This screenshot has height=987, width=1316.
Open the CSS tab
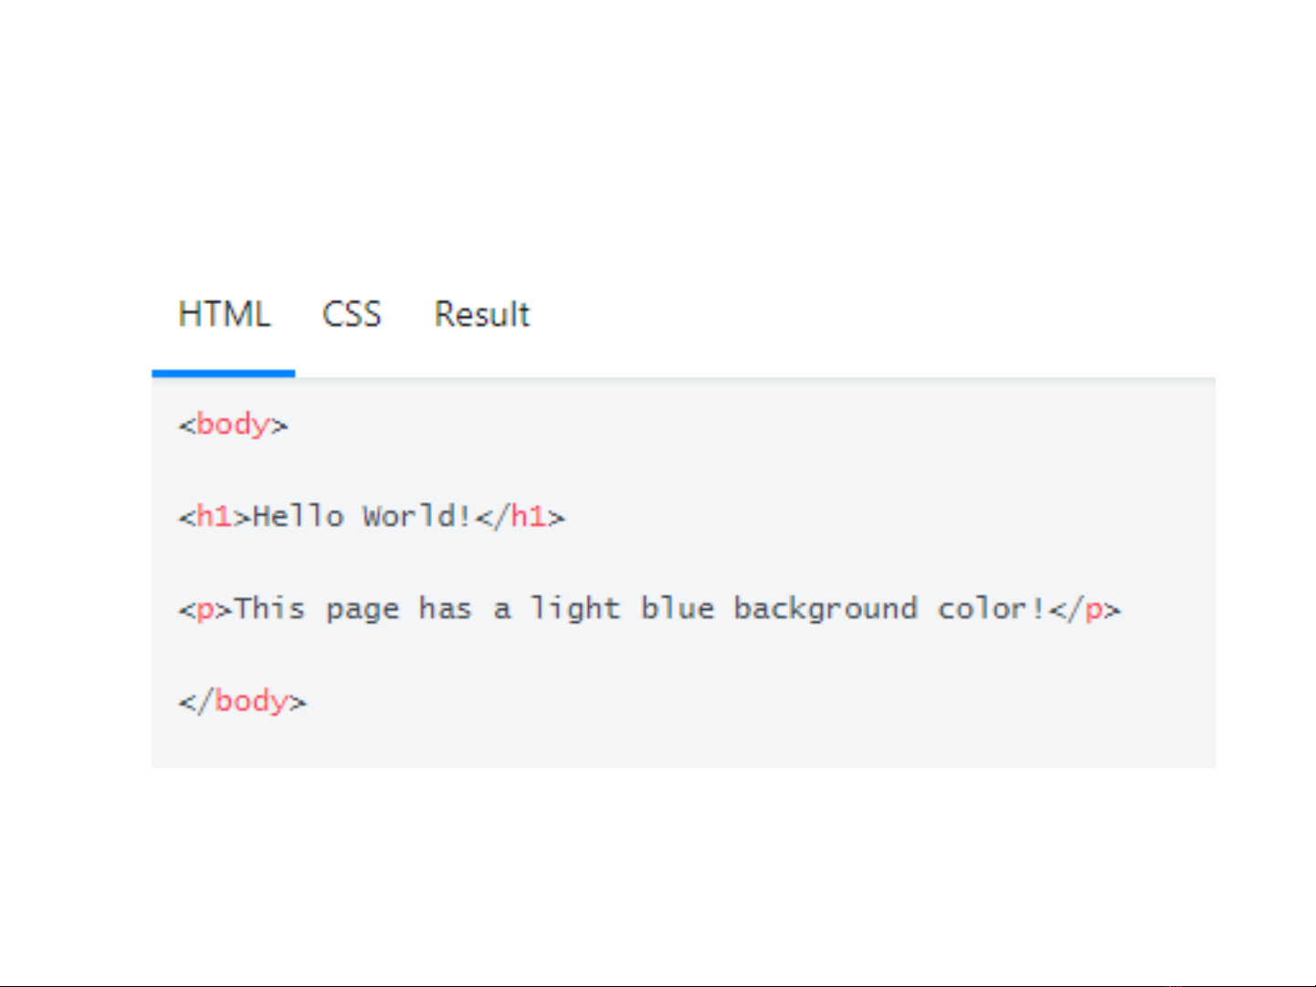(352, 314)
